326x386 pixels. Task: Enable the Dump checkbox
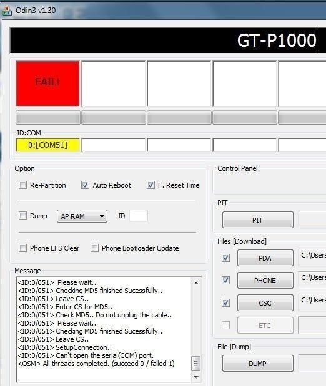[x=22, y=216]
